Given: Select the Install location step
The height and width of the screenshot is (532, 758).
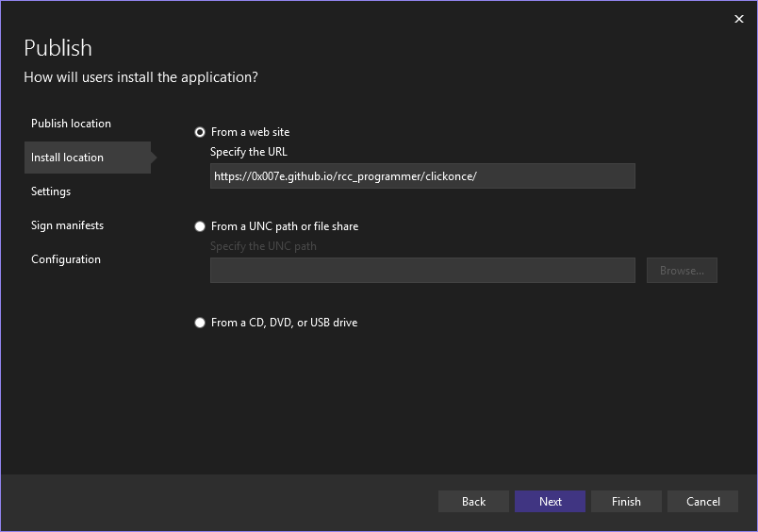Looking at the screenshot, I should (67, 158).
